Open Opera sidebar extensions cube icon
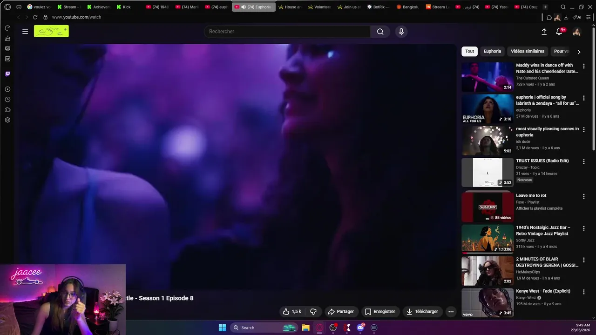Viewport: 596px width, 335px height. pyautogui.click(x=7, y=110)
